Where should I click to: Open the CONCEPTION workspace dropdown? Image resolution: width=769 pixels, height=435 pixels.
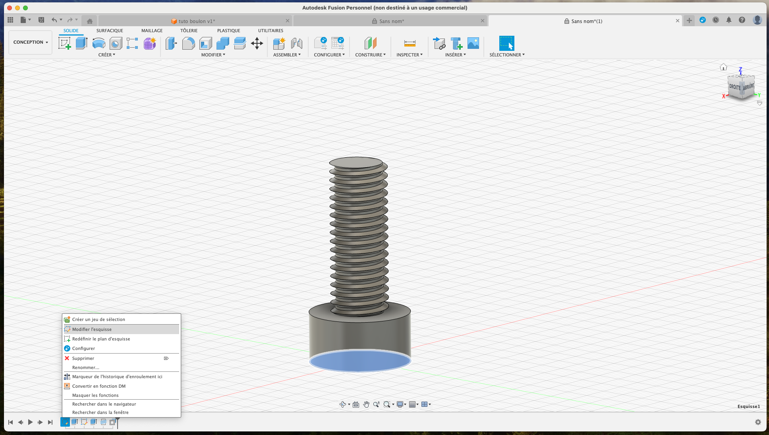(31, 42)
